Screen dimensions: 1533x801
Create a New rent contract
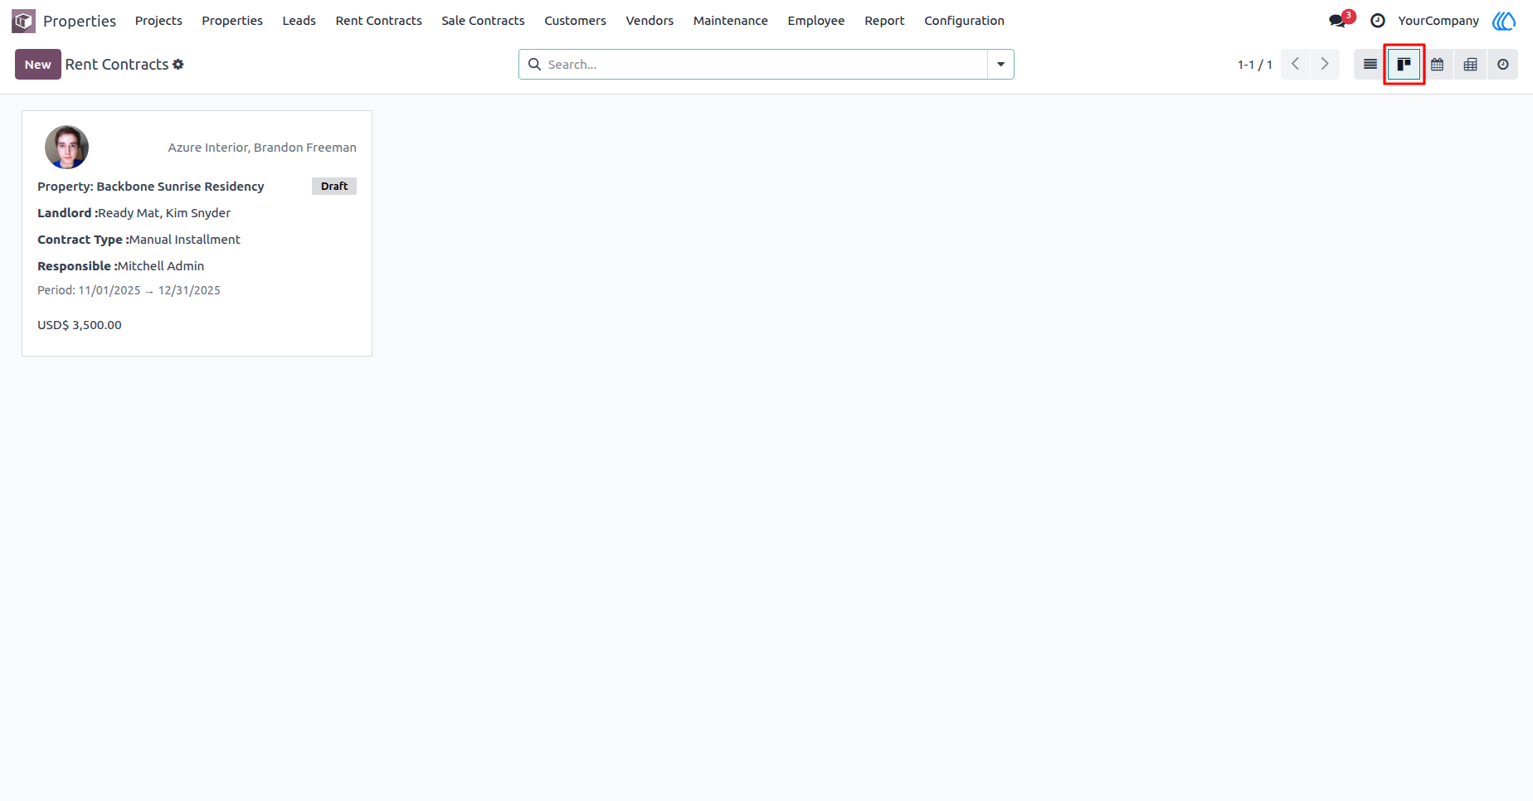[x=38, y=64]
